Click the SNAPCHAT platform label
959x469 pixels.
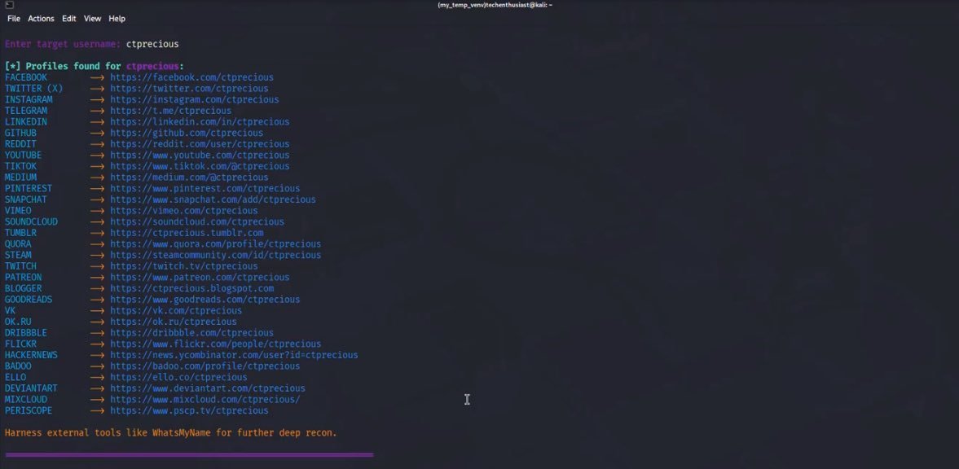coord(26,199)
